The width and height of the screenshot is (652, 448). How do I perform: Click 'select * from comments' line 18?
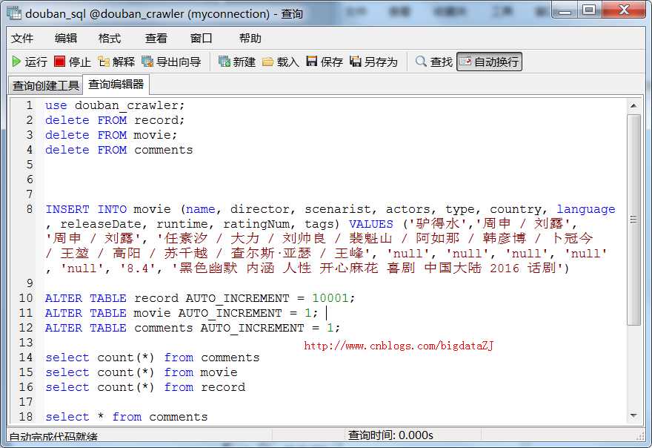(127, 417)
